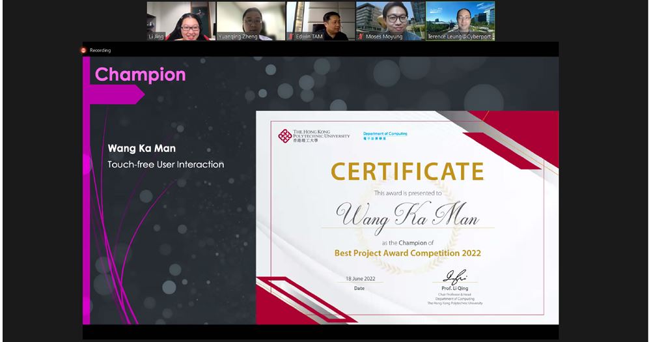Select Li Jing's video thumbnail
This screenshot has width=651, height=342.
180,21
